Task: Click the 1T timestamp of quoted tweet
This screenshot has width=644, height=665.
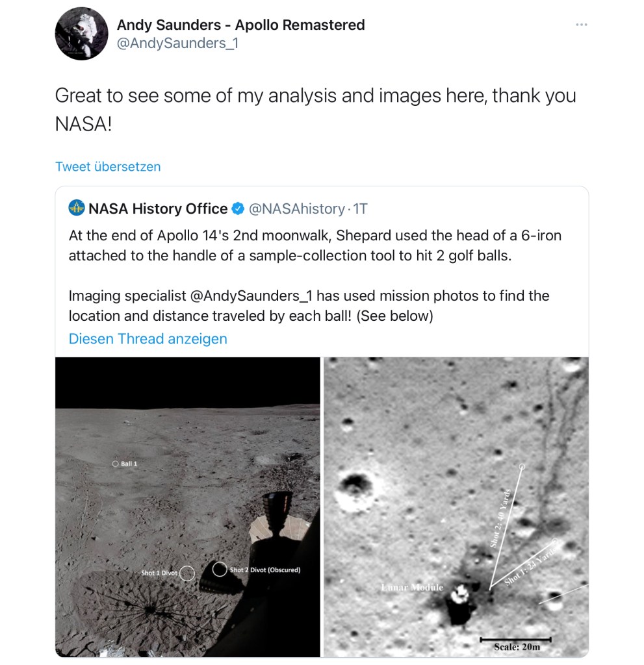Action: (x=361, y=208)
